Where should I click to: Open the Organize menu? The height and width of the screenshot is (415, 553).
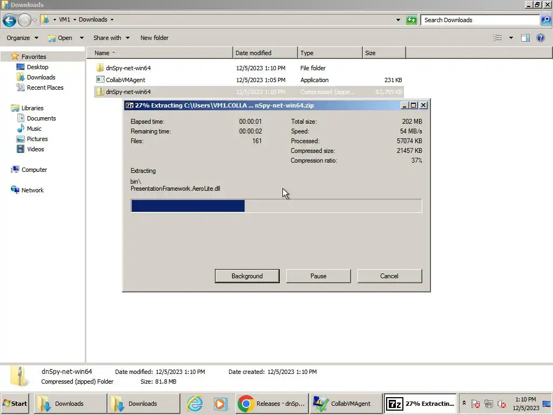[x=22, y=38]
